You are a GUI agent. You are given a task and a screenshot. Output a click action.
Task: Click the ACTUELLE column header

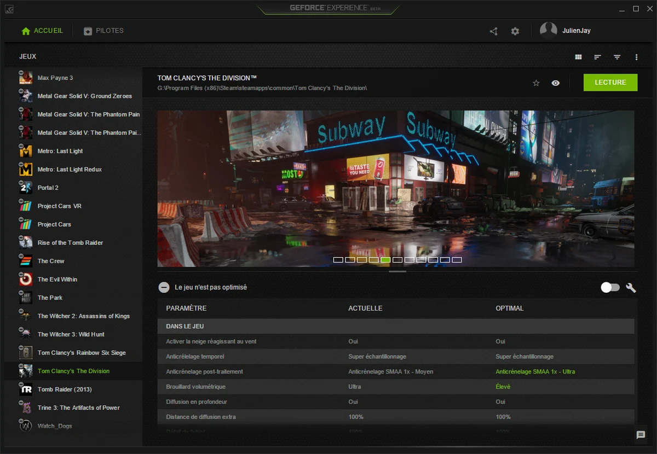tap(365, 309)
